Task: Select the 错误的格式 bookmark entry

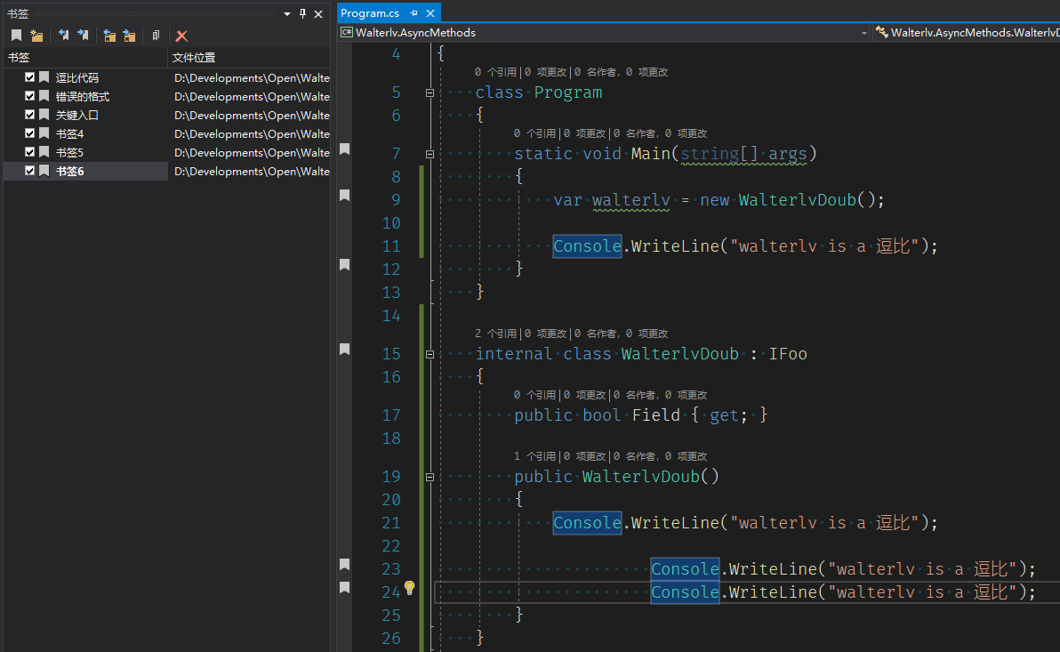Action: (x=83, y=96)
